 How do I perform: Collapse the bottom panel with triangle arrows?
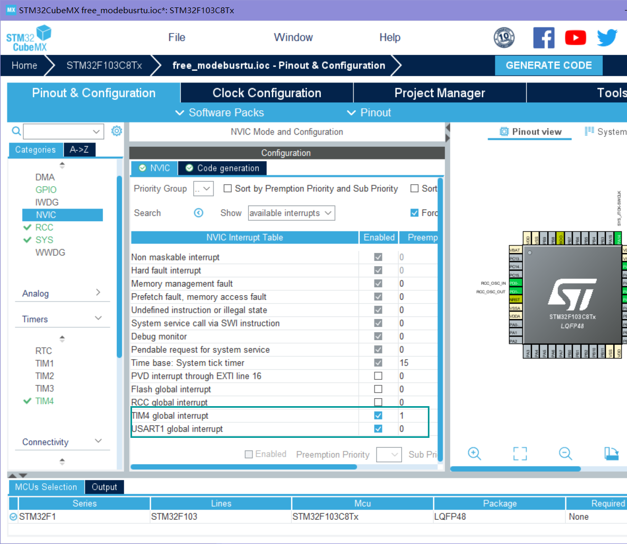pos(17,475)
